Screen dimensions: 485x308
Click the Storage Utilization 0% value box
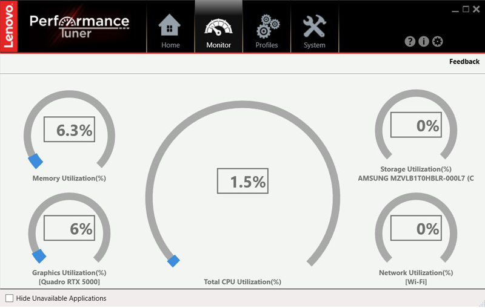click(x=416, y=125)
